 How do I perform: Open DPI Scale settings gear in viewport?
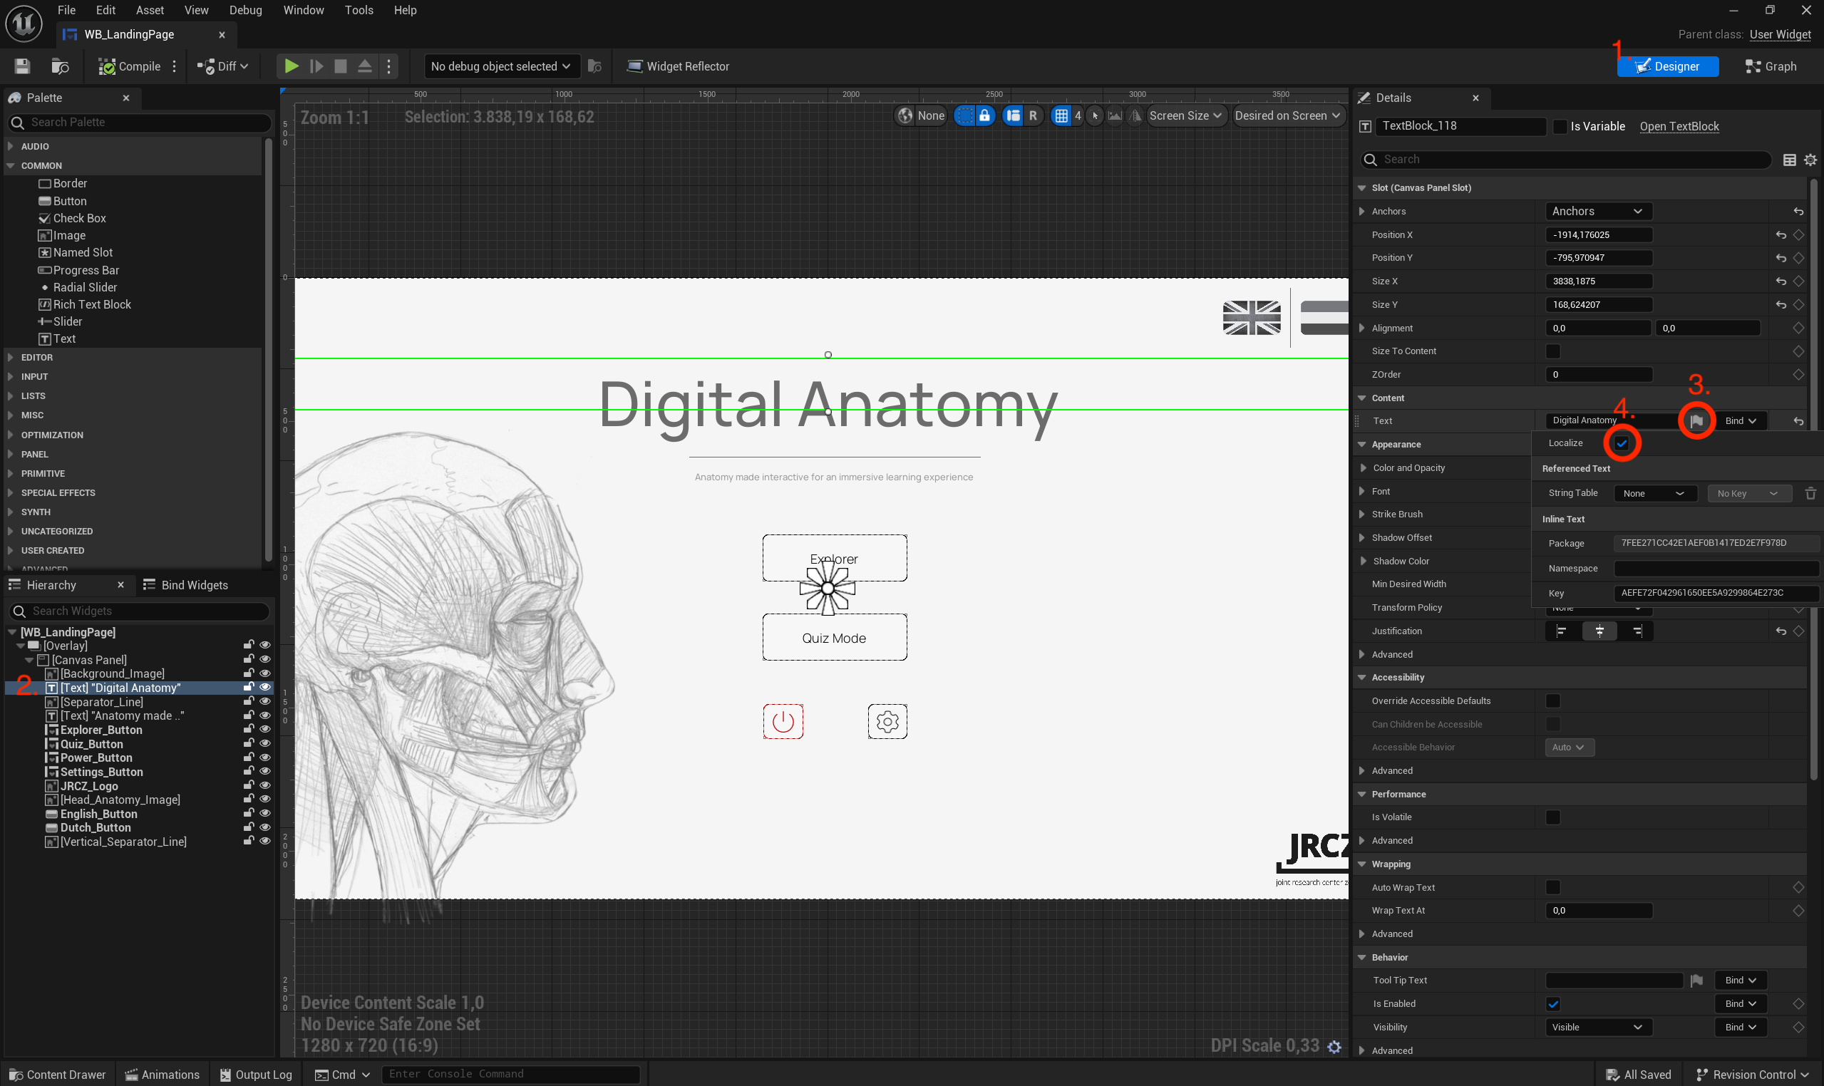click(x=1334, y=1047)
